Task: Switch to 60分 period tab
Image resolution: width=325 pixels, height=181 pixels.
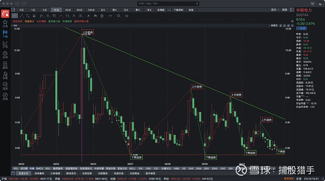Action: click(x=80, y=10)
